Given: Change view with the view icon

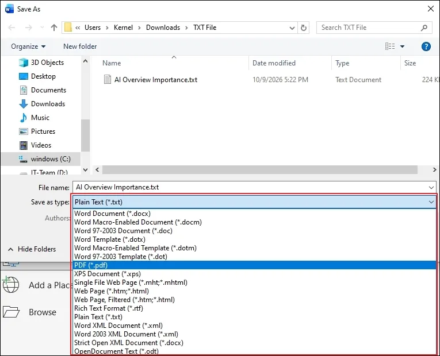Looking at the screenshot, I should (390, 46).
